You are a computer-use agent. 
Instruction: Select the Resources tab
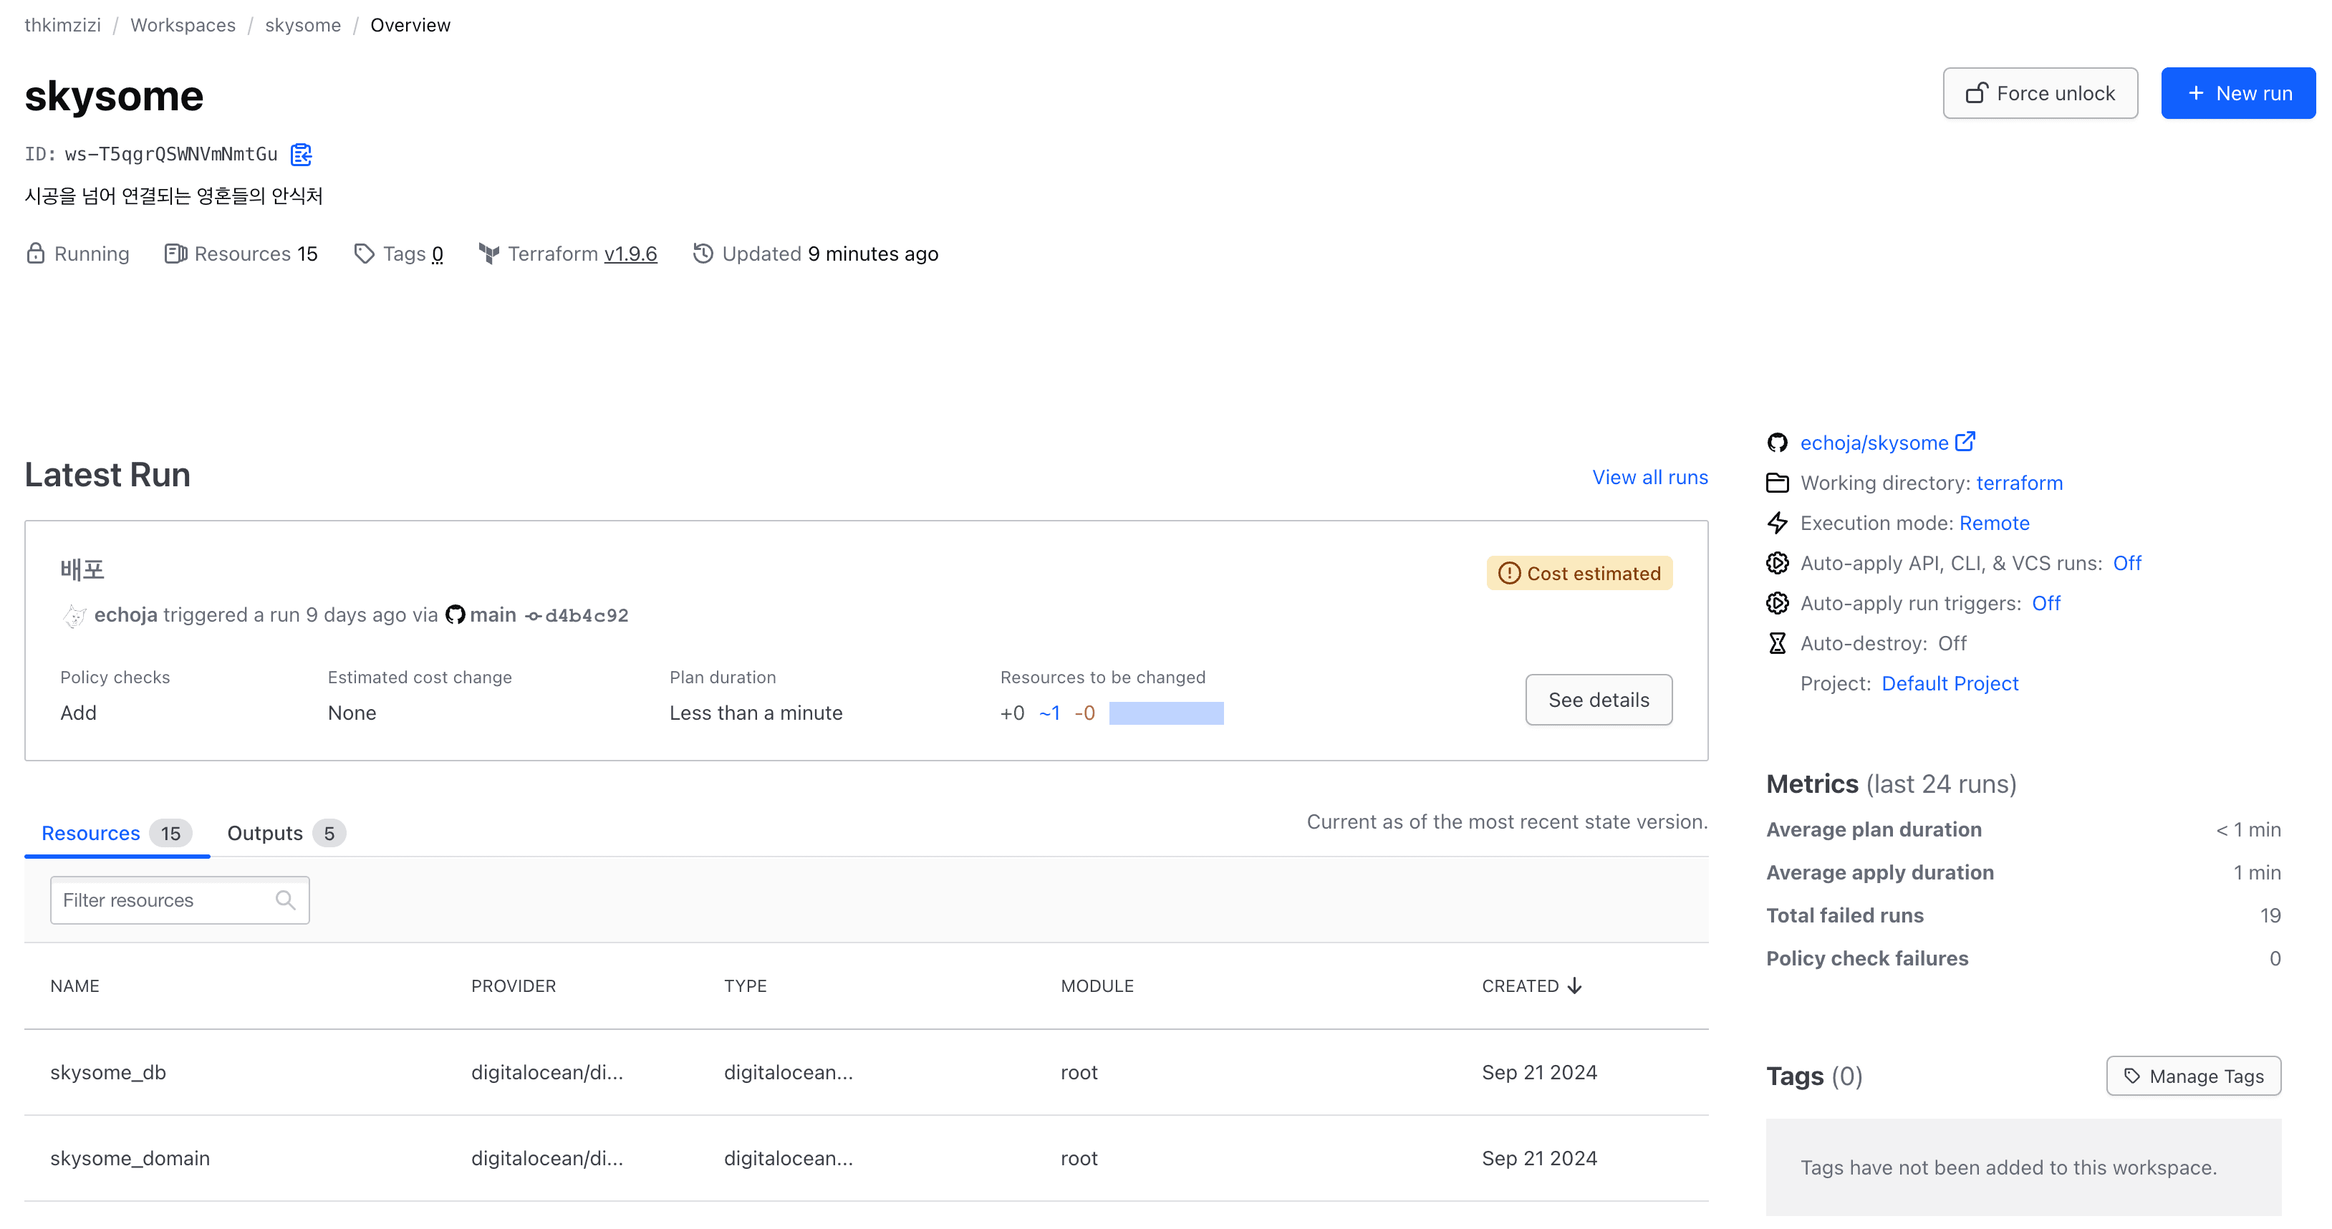[x=90, y=833]
